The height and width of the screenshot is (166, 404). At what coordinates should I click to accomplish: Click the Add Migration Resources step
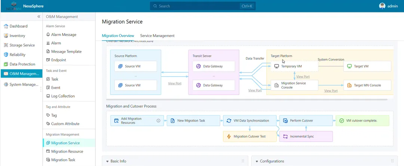pos(137,121)
